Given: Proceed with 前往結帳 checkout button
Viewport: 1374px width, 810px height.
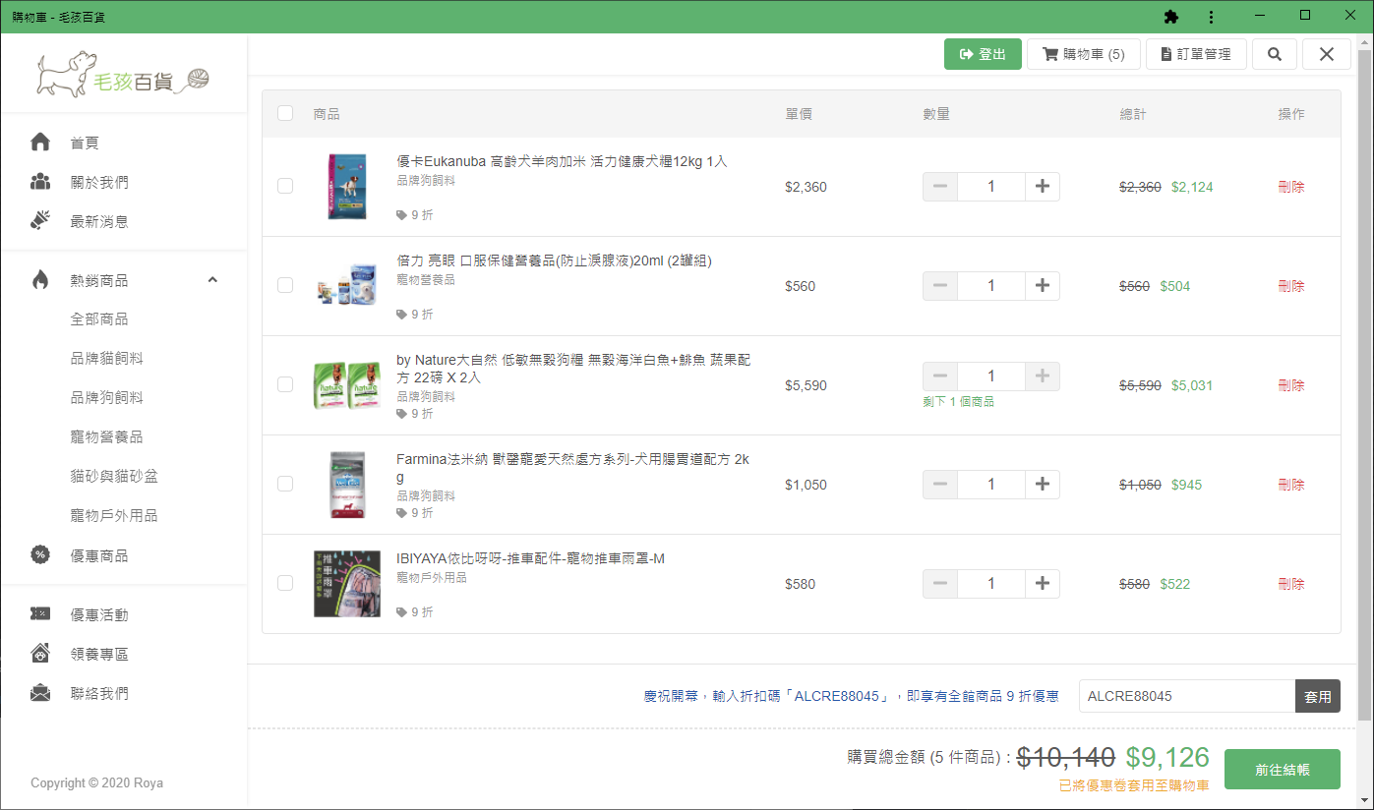Looking at the screenshot, I should click(1283, 770).
